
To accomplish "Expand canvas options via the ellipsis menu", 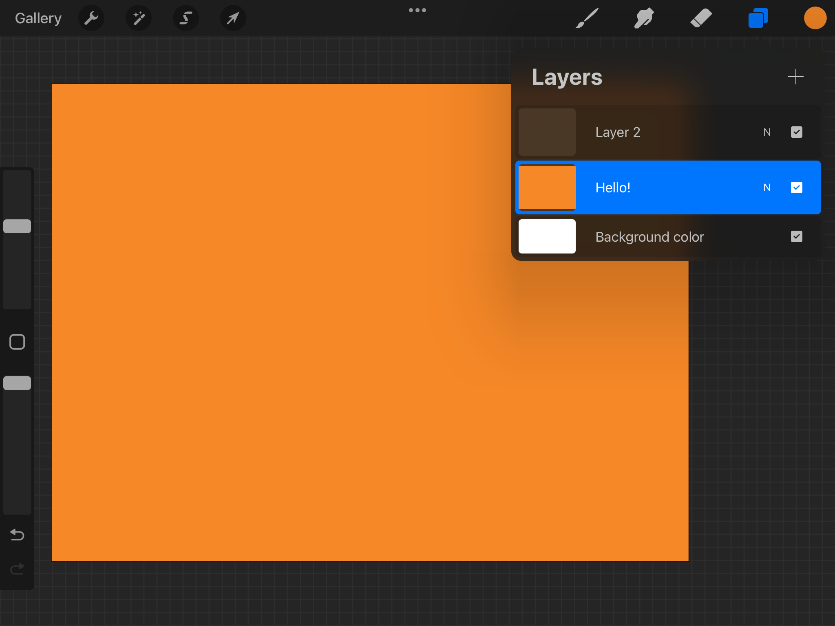I will (417, 10).
